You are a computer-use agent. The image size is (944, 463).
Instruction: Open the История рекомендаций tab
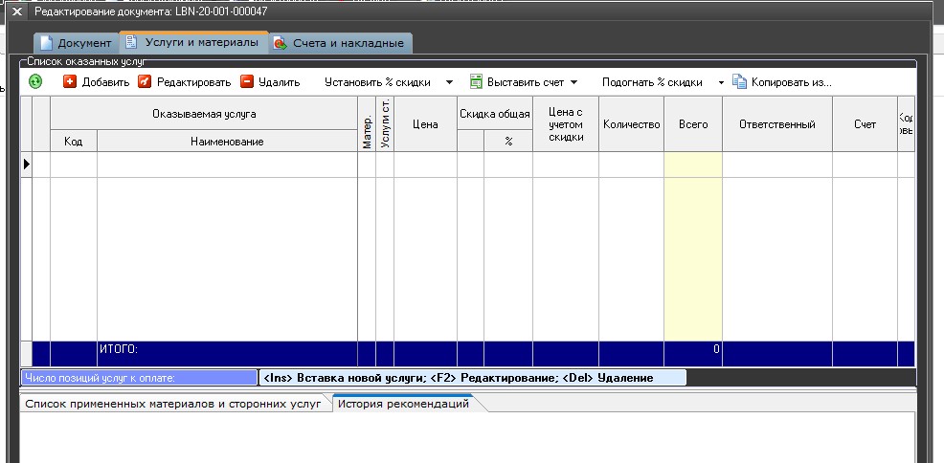403,404
